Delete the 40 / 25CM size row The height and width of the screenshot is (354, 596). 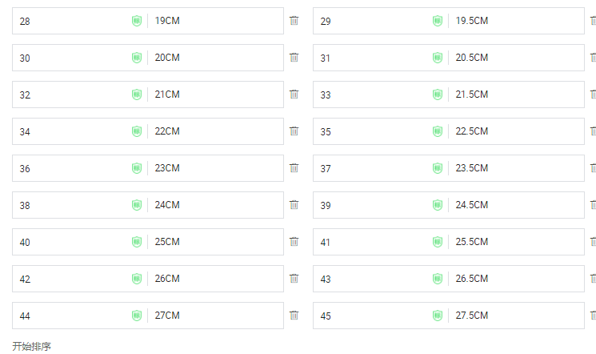[294, 242]
